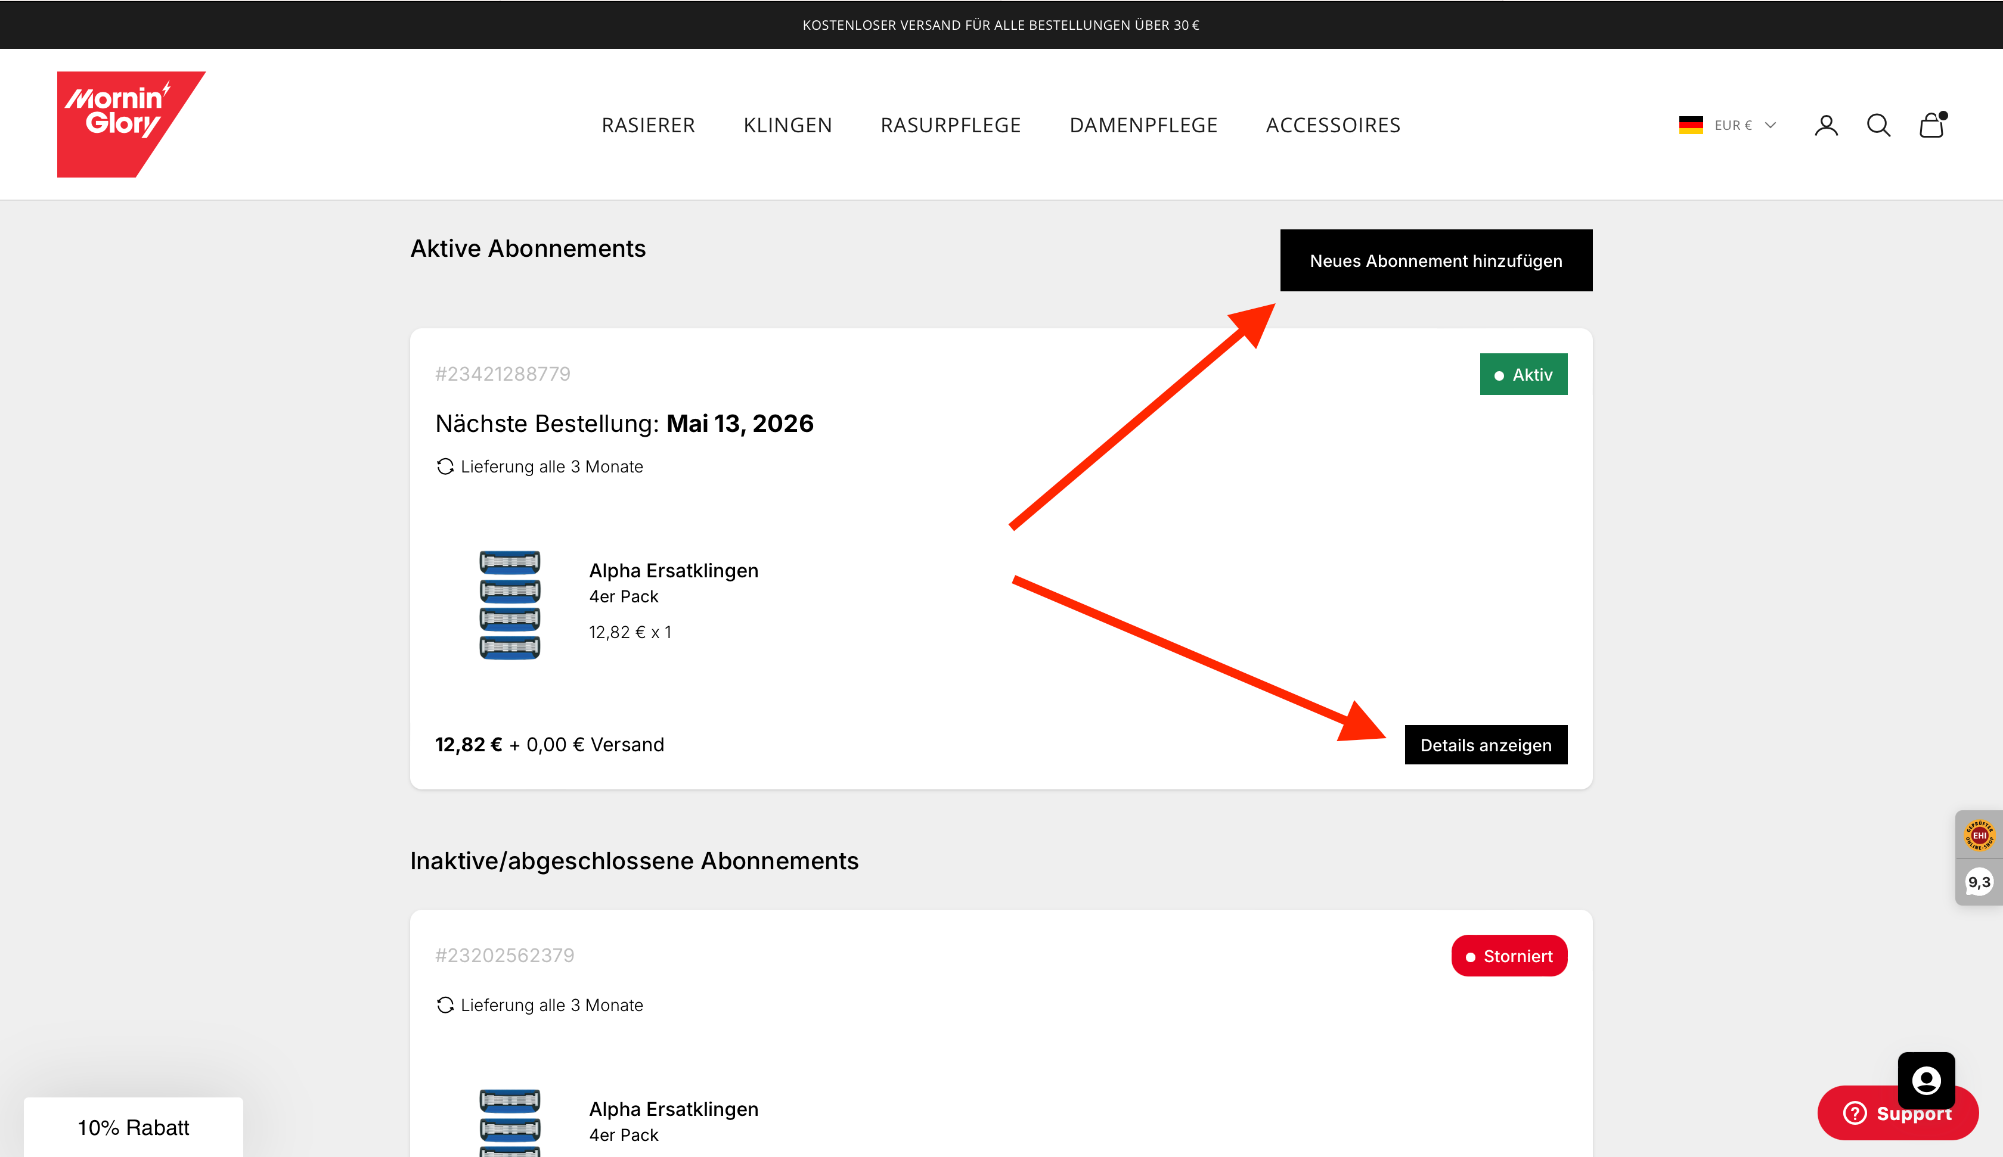Click the green Aktiv status badge

(1523, 374)
